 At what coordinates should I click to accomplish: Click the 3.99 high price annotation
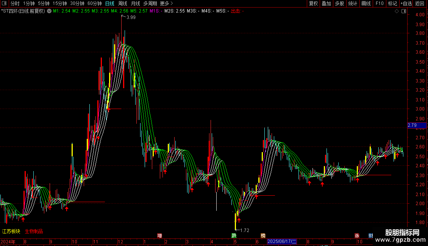[131, 17]
